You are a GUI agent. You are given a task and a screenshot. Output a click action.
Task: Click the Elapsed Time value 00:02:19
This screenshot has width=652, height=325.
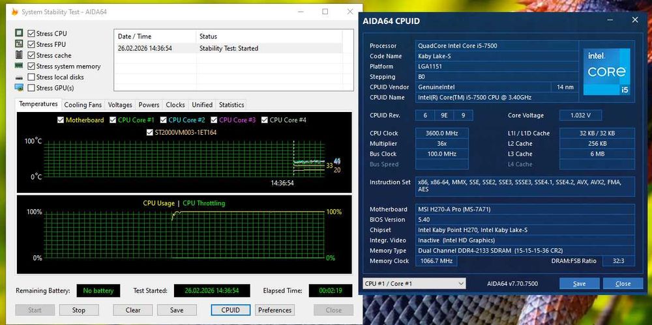pyautogui.click(x=331, y=290)
